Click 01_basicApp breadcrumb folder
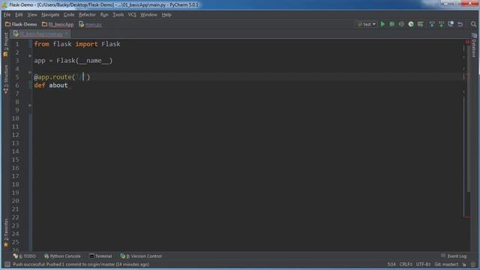 pos(58,24)
